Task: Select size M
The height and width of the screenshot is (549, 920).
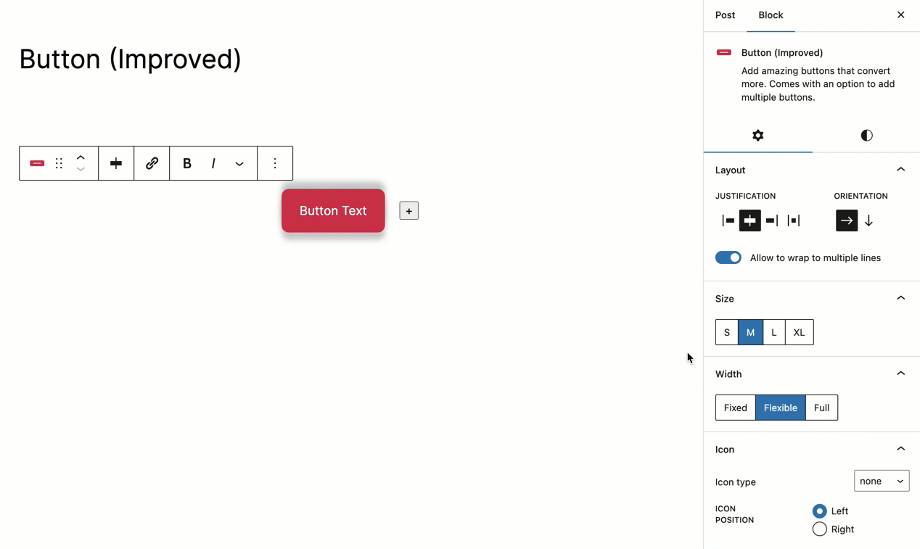Action: pos(750,332)
